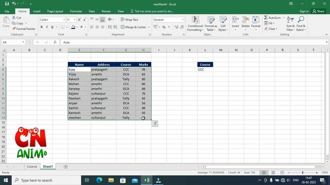Align text to the right
Viewport: 330px width, 185px height.
pyautogui.click(x=102, y=27)
